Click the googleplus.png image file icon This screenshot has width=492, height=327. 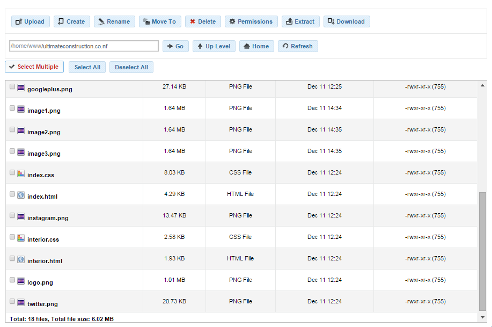(21, 88)
